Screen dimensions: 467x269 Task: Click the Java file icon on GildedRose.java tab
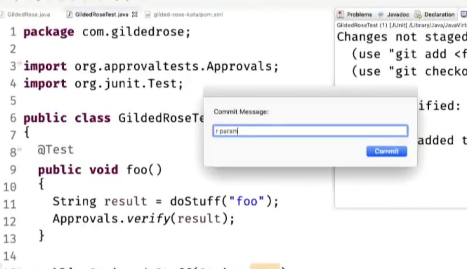pyautogui.click(x=2, y=14)
